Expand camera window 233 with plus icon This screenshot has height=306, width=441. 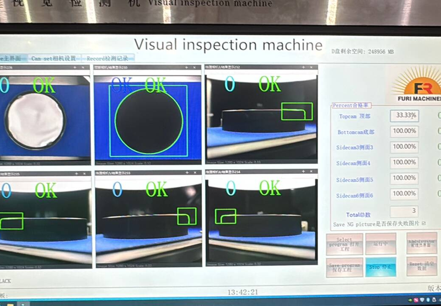[x=187, y=173]
